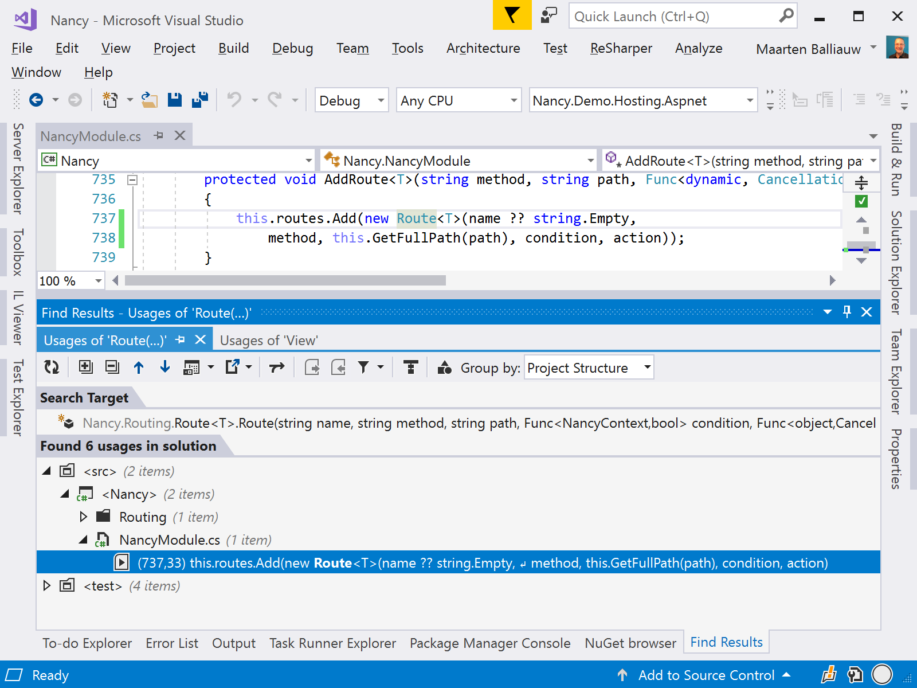Toggle auto hide pin on Find Results
Image resolution: width=917 pixels, height=688 pixels.
point(847,312)
